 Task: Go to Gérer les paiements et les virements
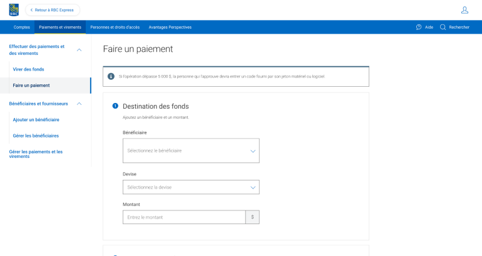coord(36,154)
